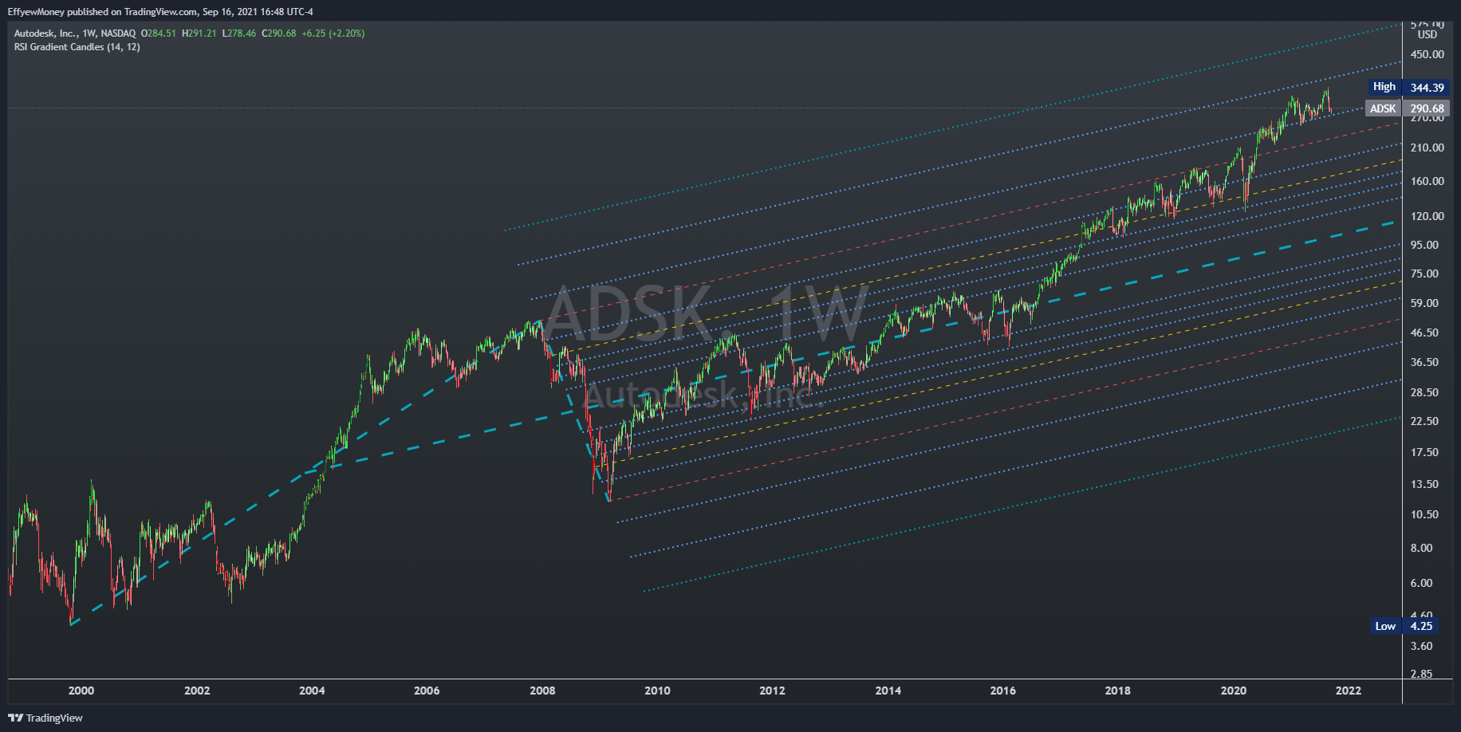1461x732 pixels.
Task: Click the 2000 label on the time axis
Action: 81,691
